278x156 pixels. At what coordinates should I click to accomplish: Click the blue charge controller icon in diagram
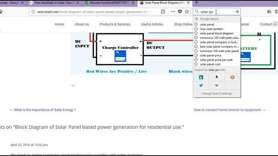pos(120,56)
